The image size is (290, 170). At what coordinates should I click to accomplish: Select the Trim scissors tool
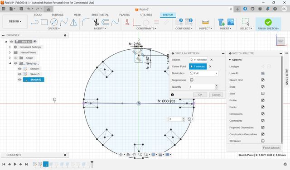(96, 22)
